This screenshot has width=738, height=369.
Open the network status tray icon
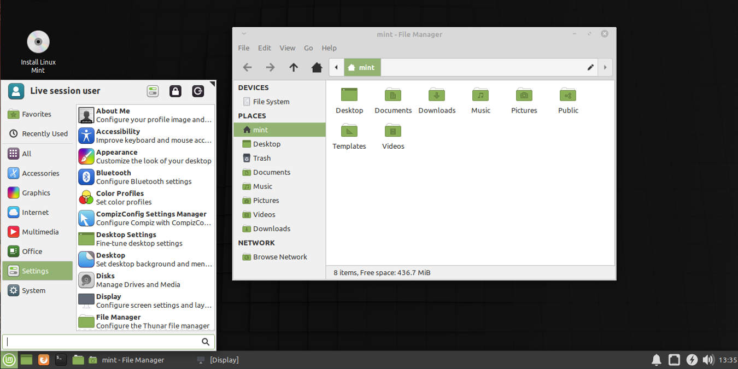click(674, 360)
